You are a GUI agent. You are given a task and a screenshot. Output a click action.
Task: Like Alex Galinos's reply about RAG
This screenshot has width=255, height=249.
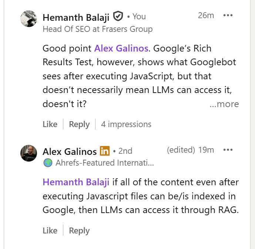click(50, 230)
